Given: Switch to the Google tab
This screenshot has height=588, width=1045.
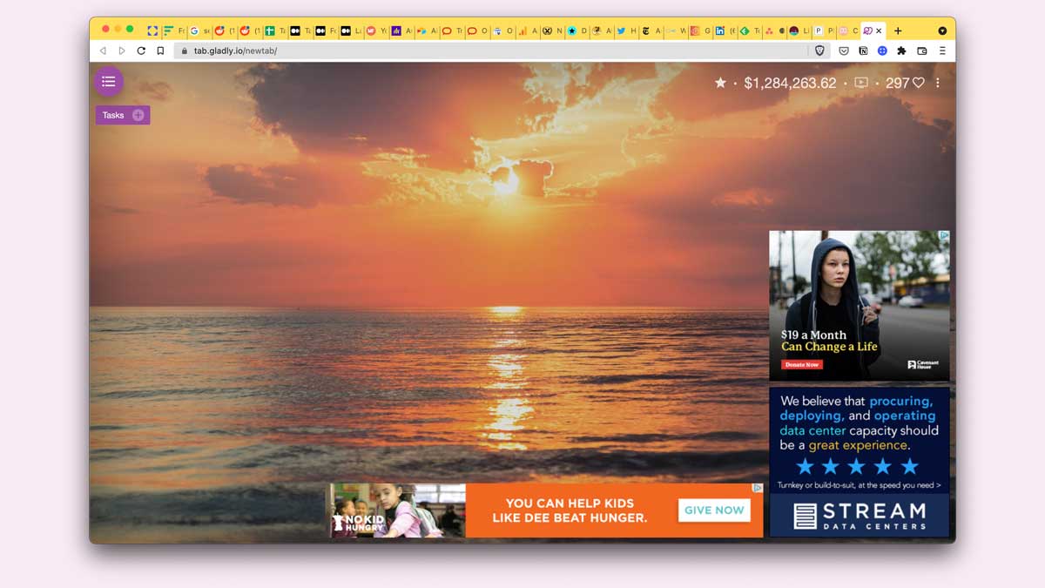Looking at the screenshot, I should [199, 30].
